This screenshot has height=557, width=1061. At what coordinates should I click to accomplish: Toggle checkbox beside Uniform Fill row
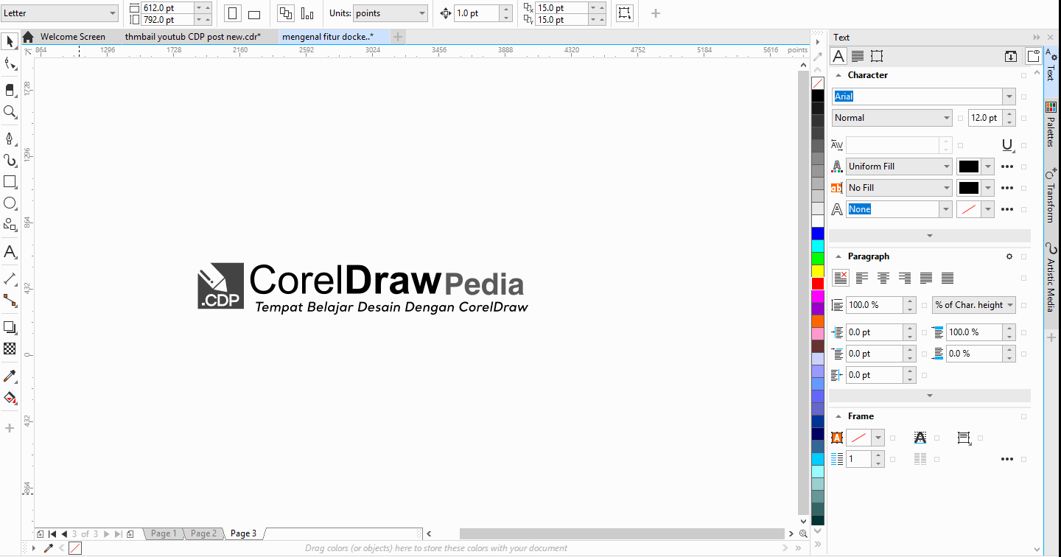coord(1024,167)
